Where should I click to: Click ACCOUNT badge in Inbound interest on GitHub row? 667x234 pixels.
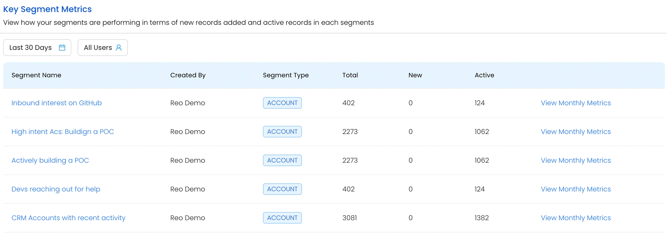[282, 103]
